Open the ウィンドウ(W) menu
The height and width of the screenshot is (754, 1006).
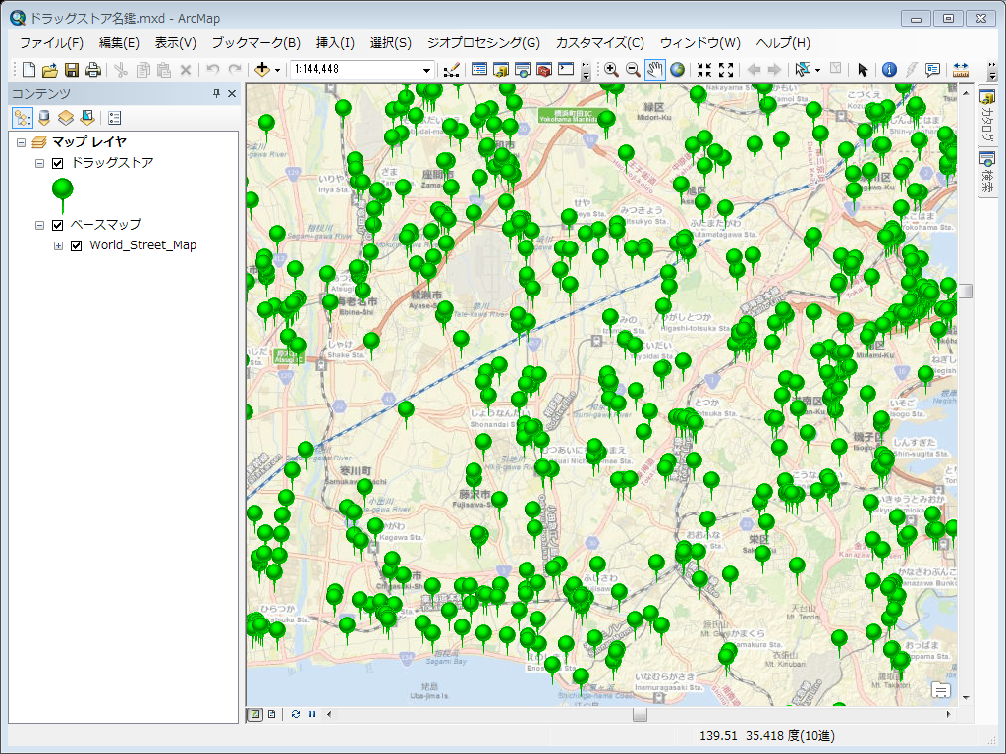point(699,43)
